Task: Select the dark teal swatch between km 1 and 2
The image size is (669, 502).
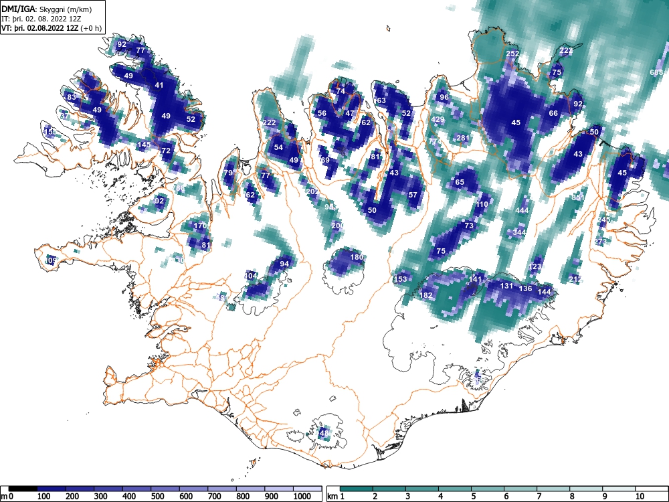Action: click(x=357, y=489)
